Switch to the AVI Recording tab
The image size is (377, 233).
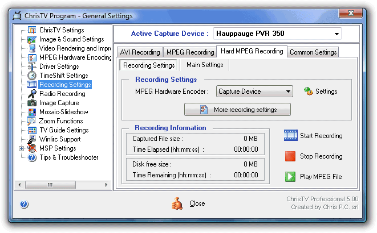[x=140, y=52]
